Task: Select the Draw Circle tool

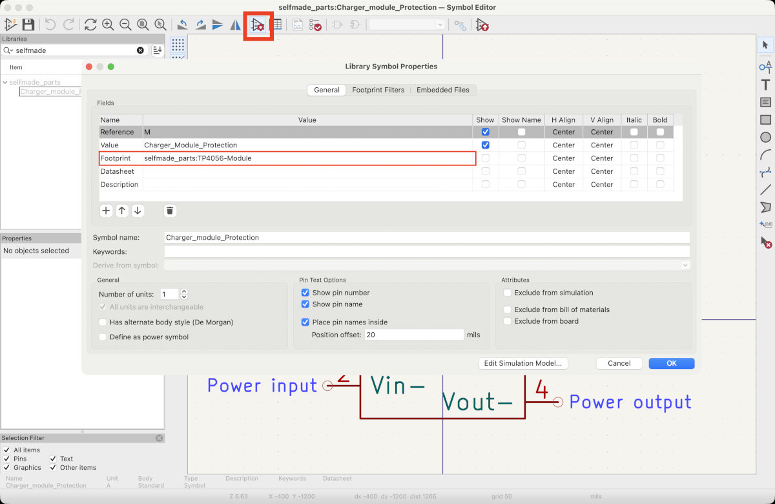Action: pyautogui.click(x=765, y=137)
